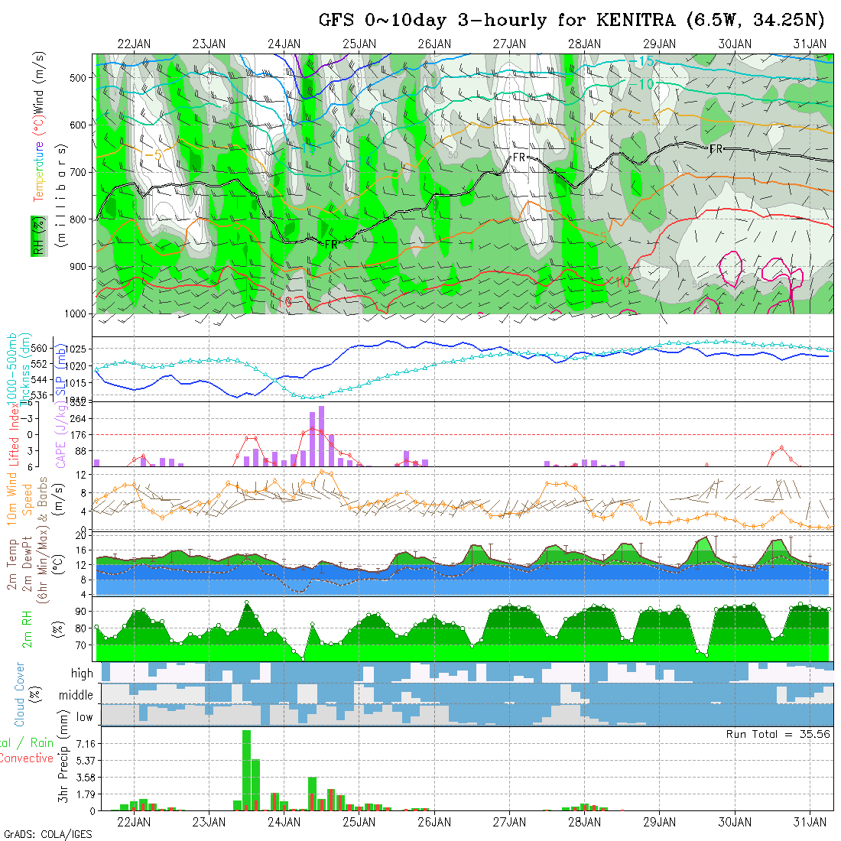
Task: Click the 31JAN label on bottom axis
Action: pyautogui.click(x=810, y=822)
